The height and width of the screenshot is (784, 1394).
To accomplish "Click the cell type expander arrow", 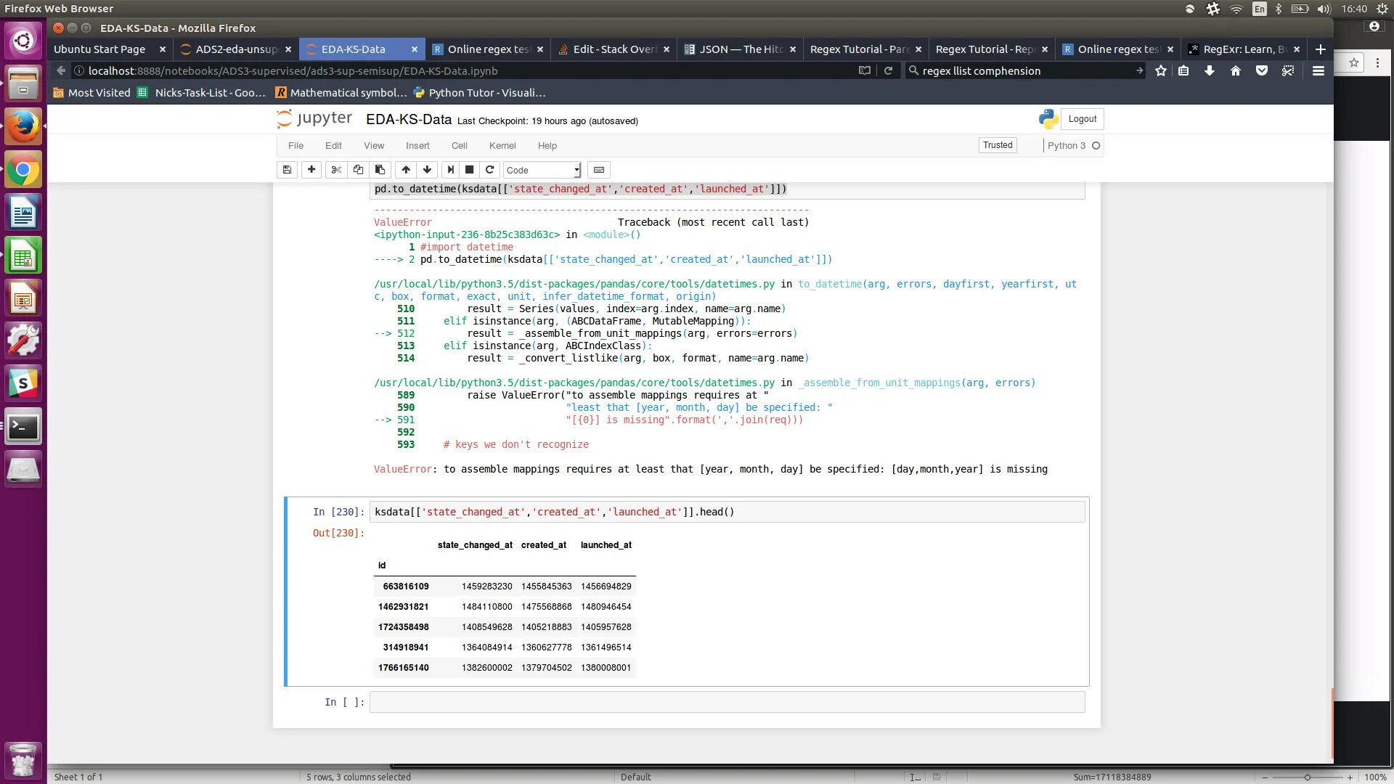I will pos(576,169).
